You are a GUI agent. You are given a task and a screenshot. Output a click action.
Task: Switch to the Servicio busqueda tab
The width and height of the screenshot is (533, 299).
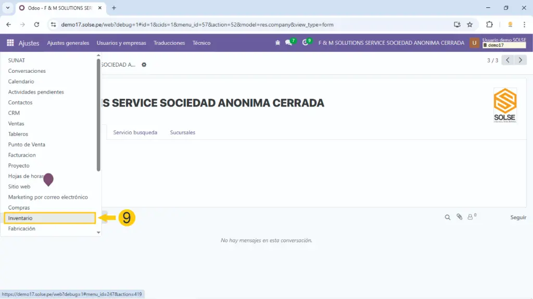[x=135, y=133]
